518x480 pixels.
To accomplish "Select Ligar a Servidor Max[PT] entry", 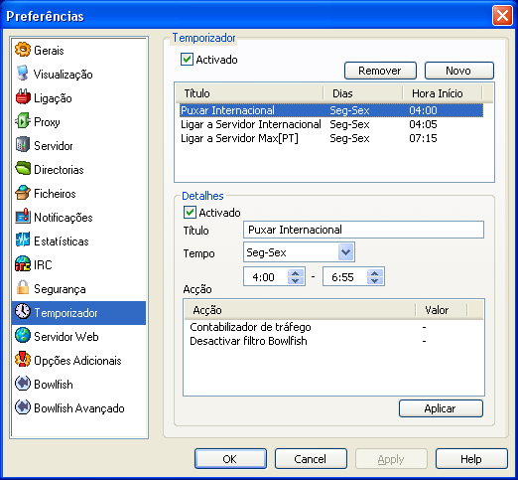I will click(331, 138).
